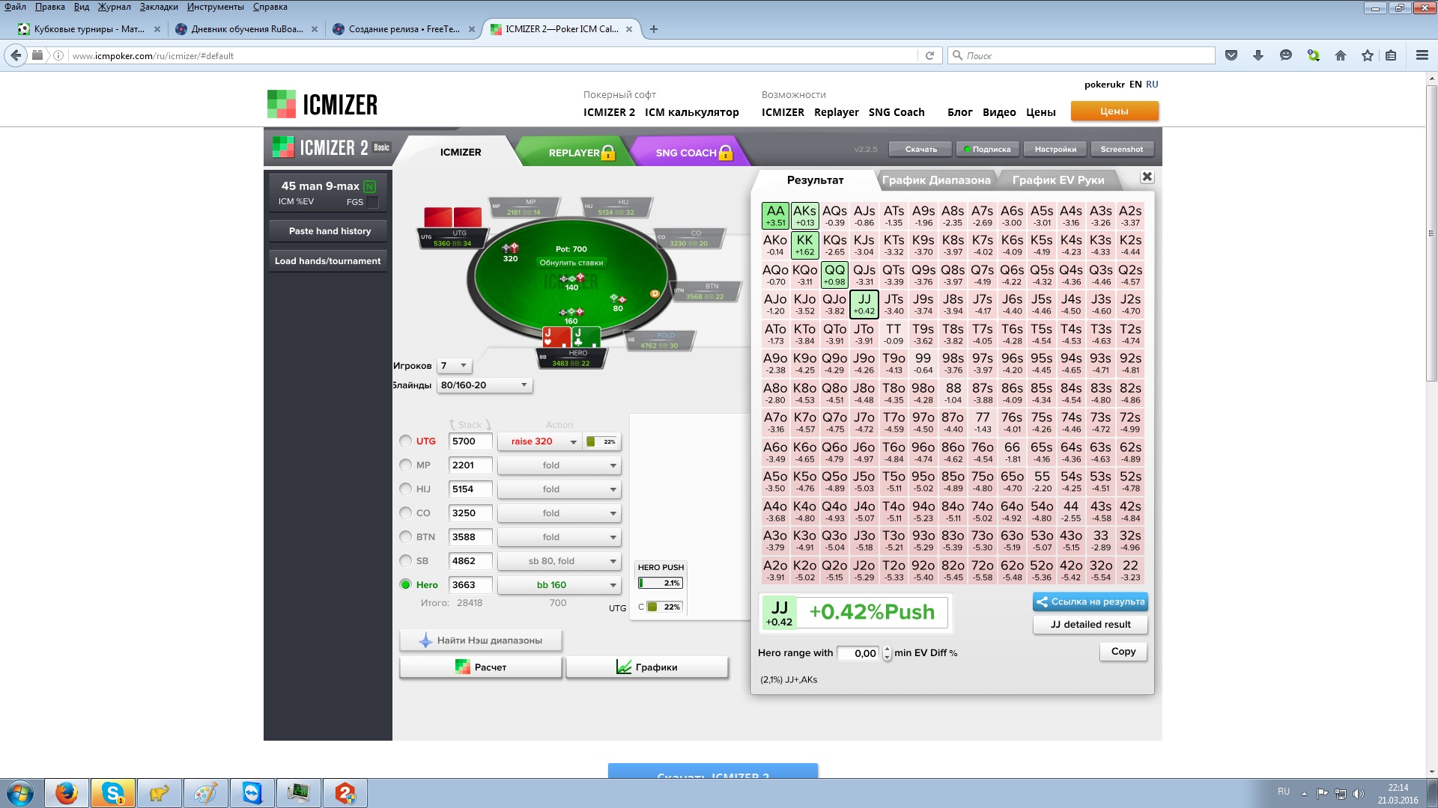Click UTG 22% range bar
Screen dimensions: 1438x808
[601, 441]
